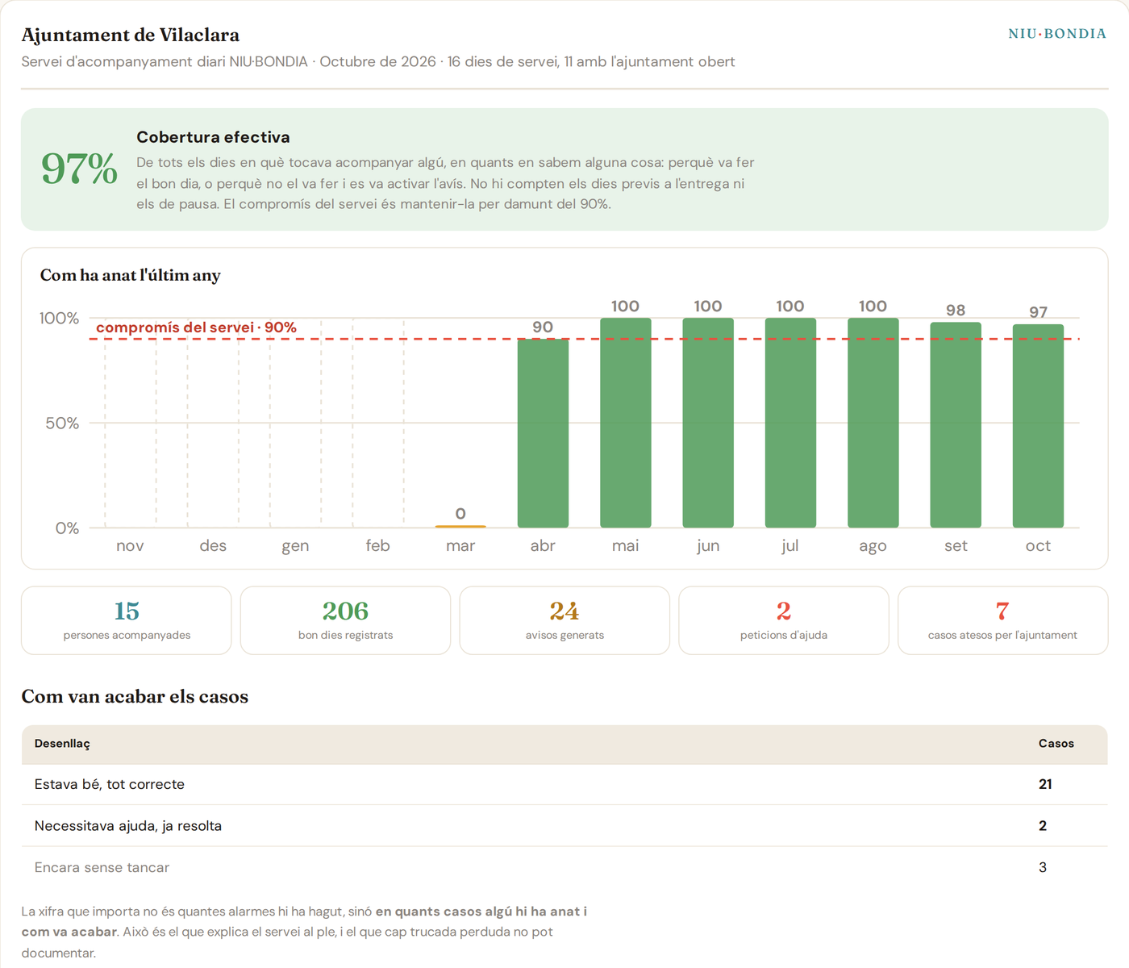Select the September bar labeled 98
Viewport: 1129px width, 968px height.
(956, 425)
